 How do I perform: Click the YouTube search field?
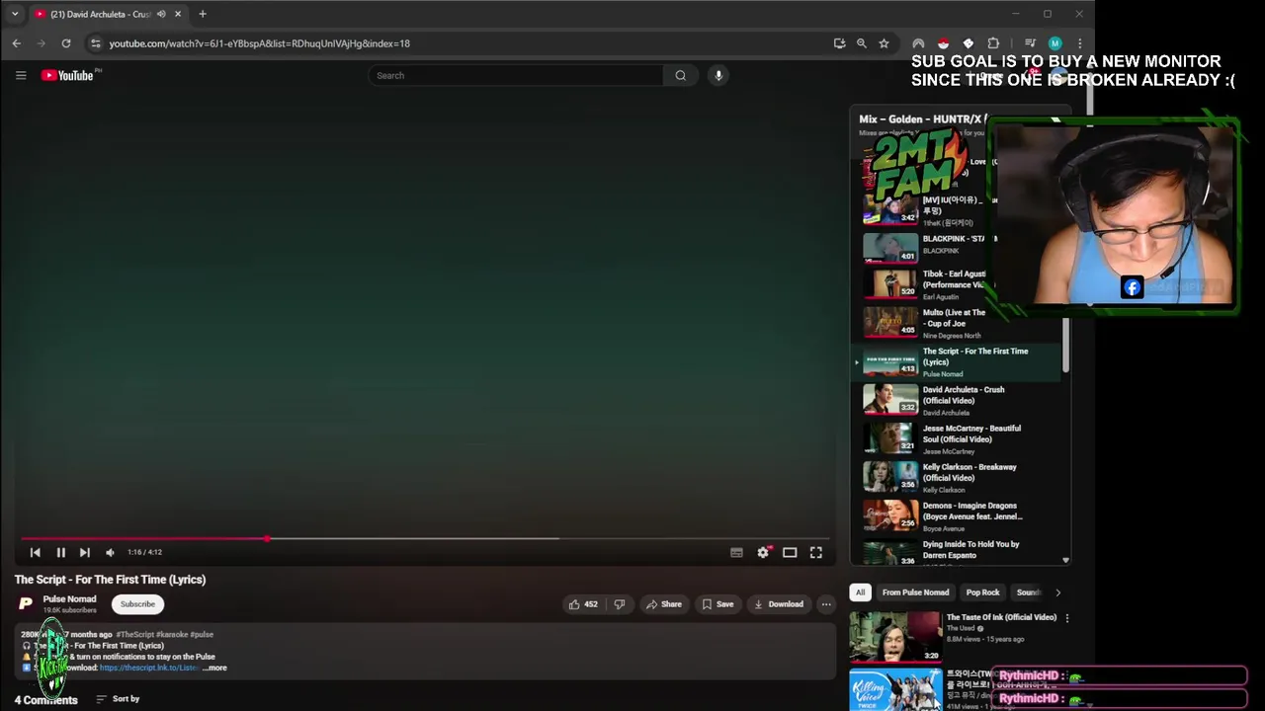516,75
